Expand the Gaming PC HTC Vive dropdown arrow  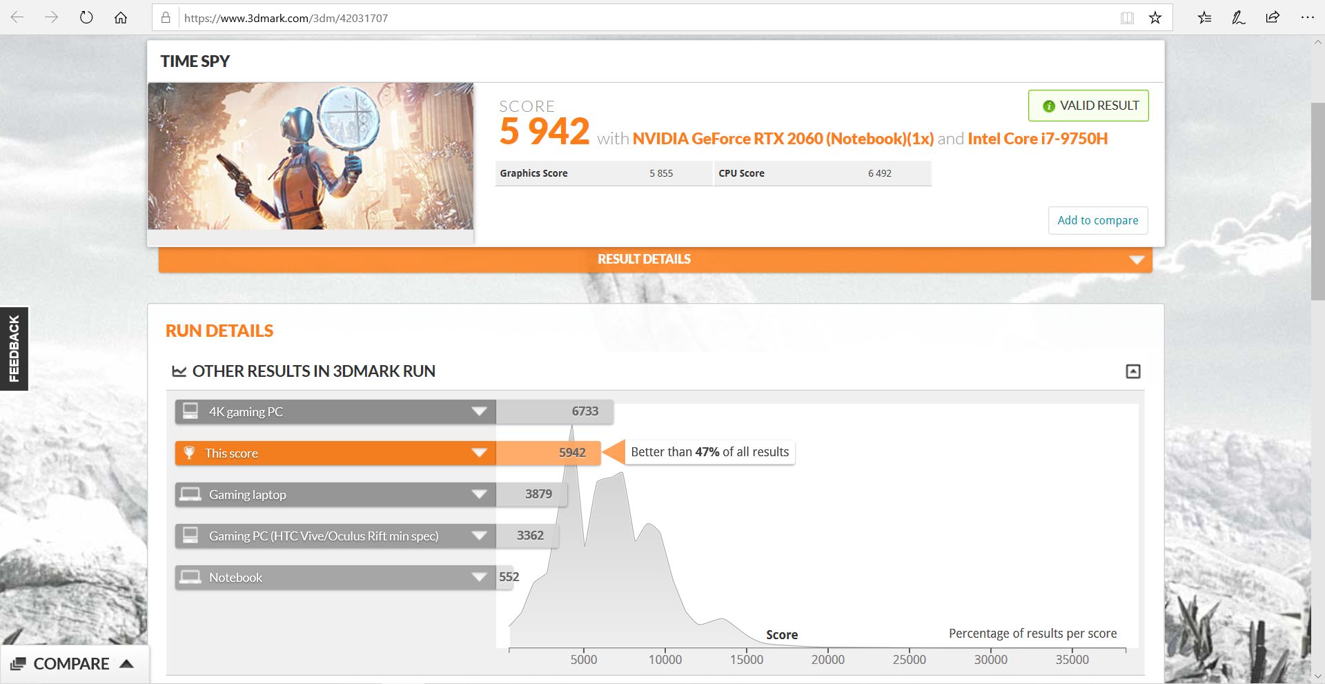coord(479,536)
